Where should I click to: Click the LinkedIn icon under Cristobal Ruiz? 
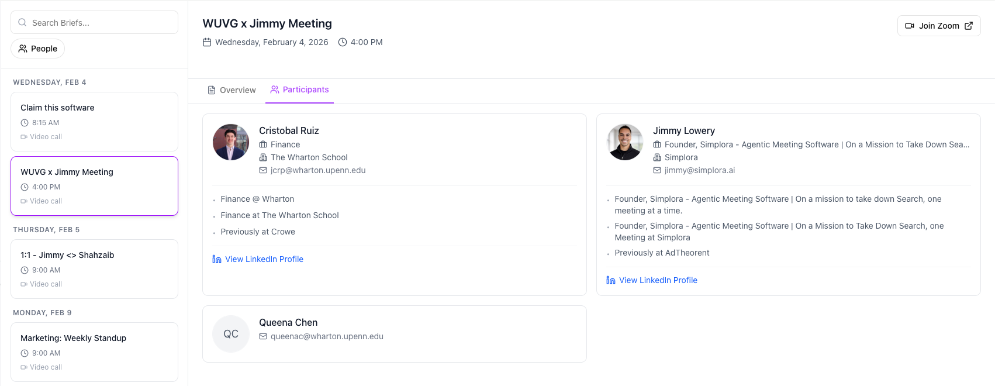(216, 259)
